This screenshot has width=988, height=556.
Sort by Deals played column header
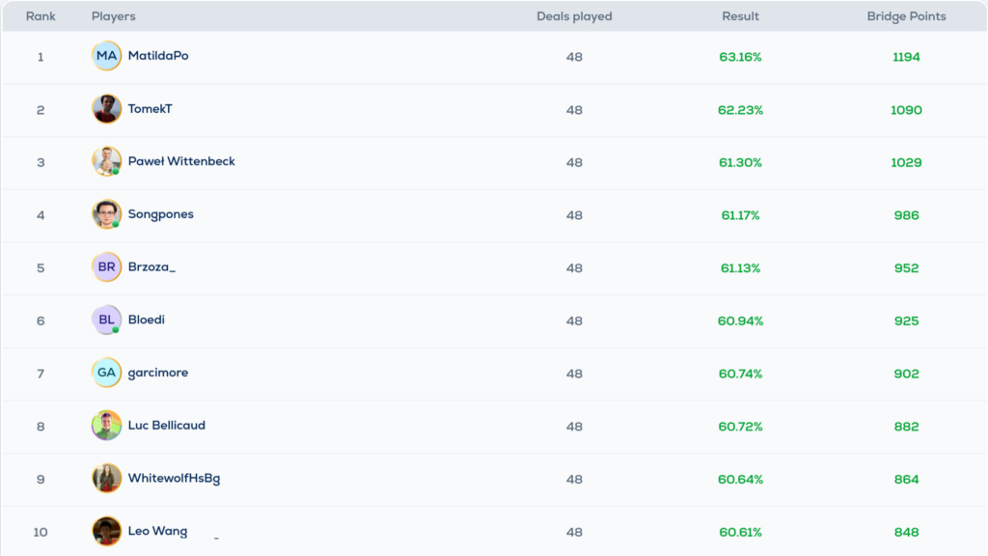574,16
